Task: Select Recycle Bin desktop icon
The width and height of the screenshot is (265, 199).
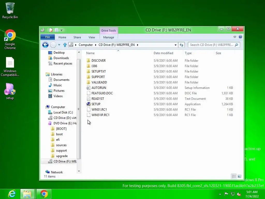Action: [x=10, y=10]
